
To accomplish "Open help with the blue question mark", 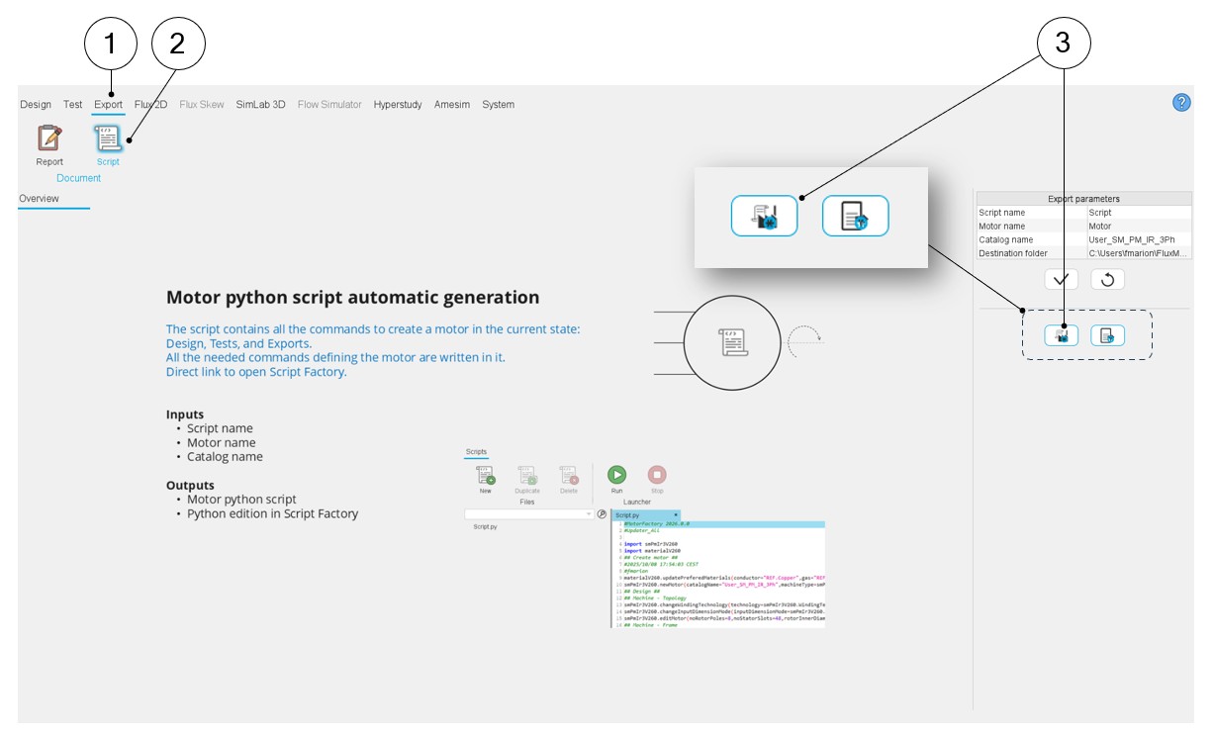I will coord(1181,103).
